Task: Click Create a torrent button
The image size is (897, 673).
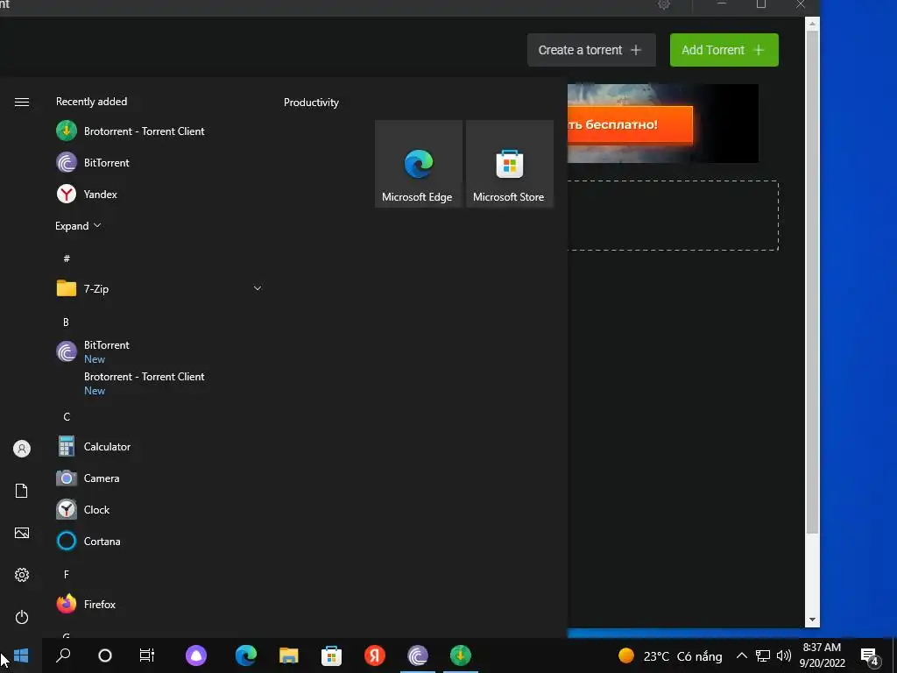Action: pyautogui.click(x=591, y=50)
